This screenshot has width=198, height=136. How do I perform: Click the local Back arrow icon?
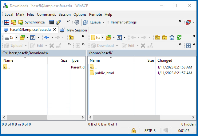[x=46, y=37]
